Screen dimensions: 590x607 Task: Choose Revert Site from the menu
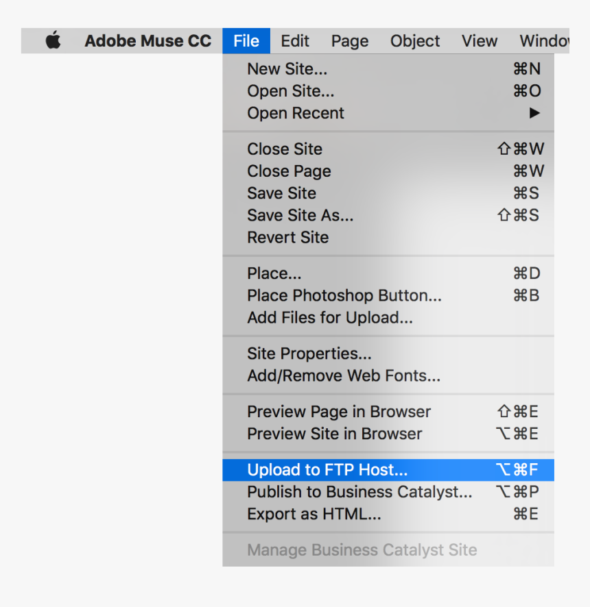coord(288,238)
